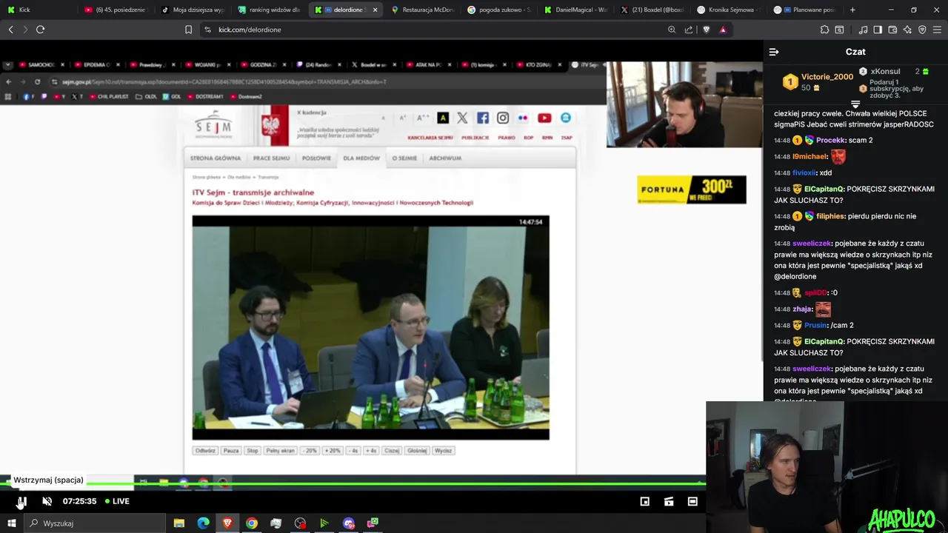Click the Wycisz button under video

click(x=444, y=450)
